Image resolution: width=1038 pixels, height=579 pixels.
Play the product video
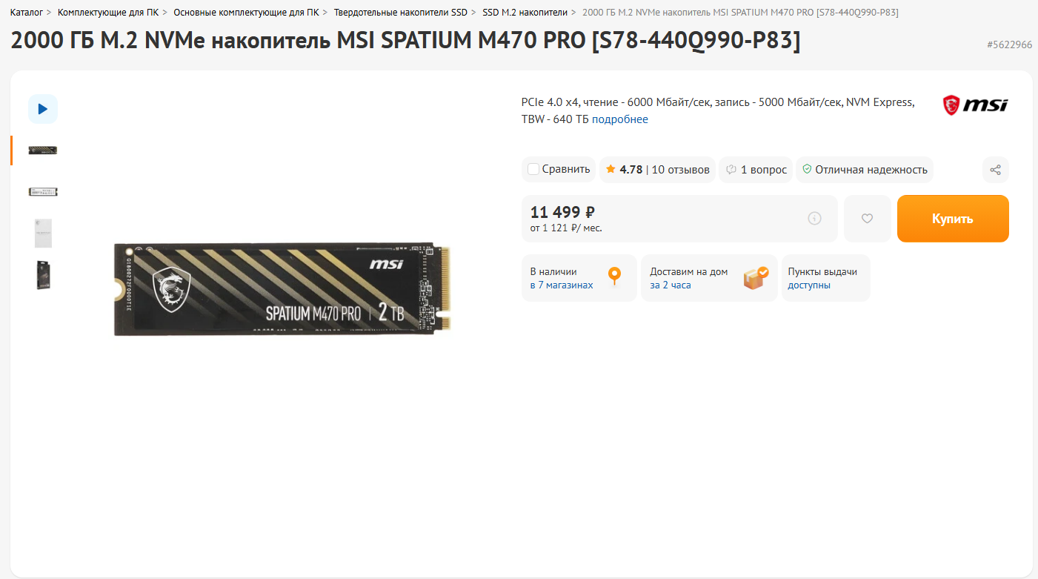point(43,109)
